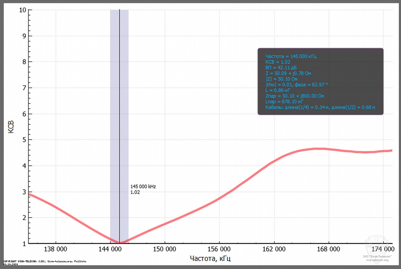The image size is (401, 269).
Task: Select the "ВП = 42.11 дБ" readout
Action: [281, 68]
